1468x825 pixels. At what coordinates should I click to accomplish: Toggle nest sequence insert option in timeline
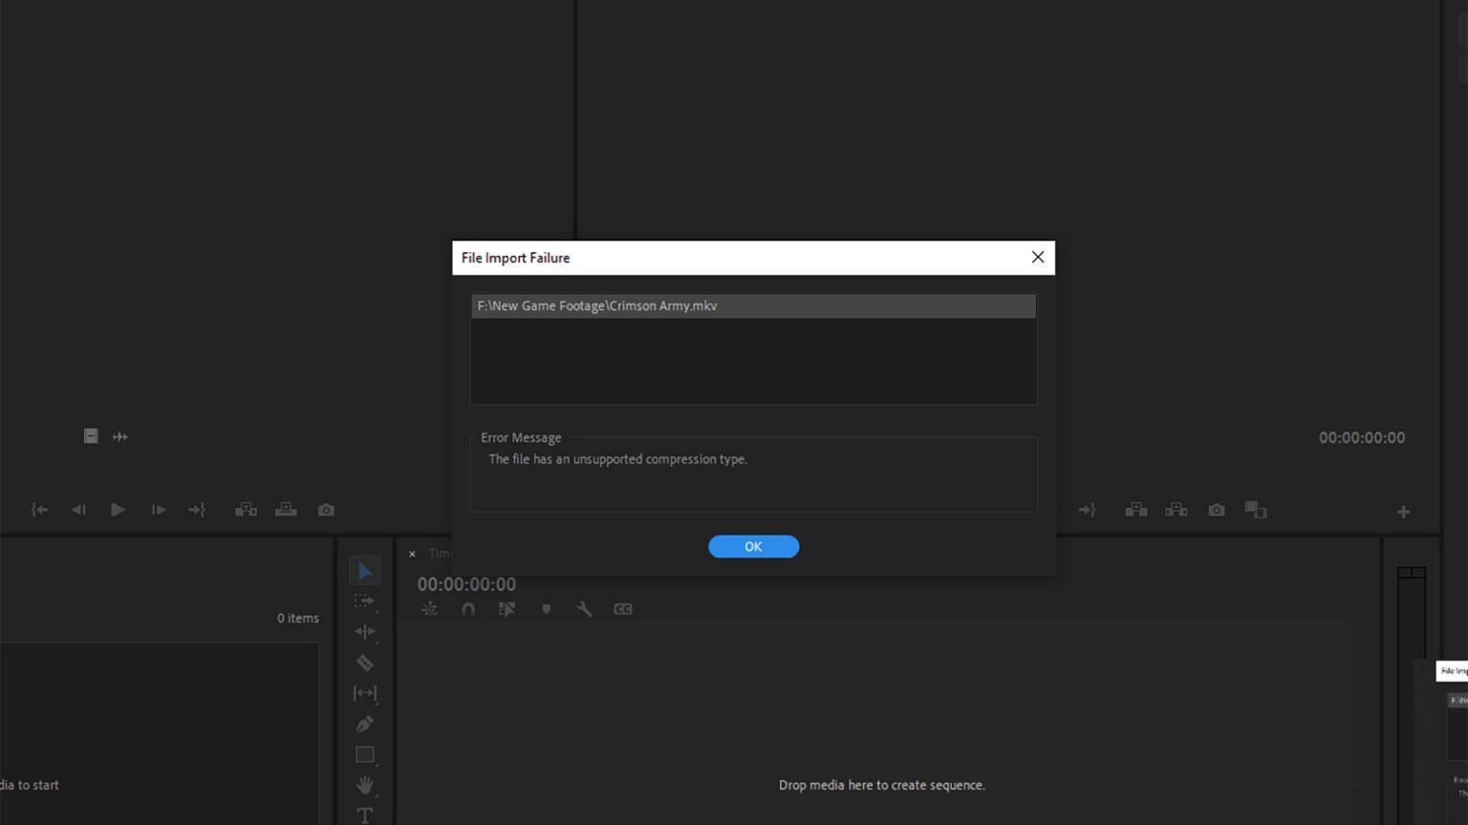[429, 609]
